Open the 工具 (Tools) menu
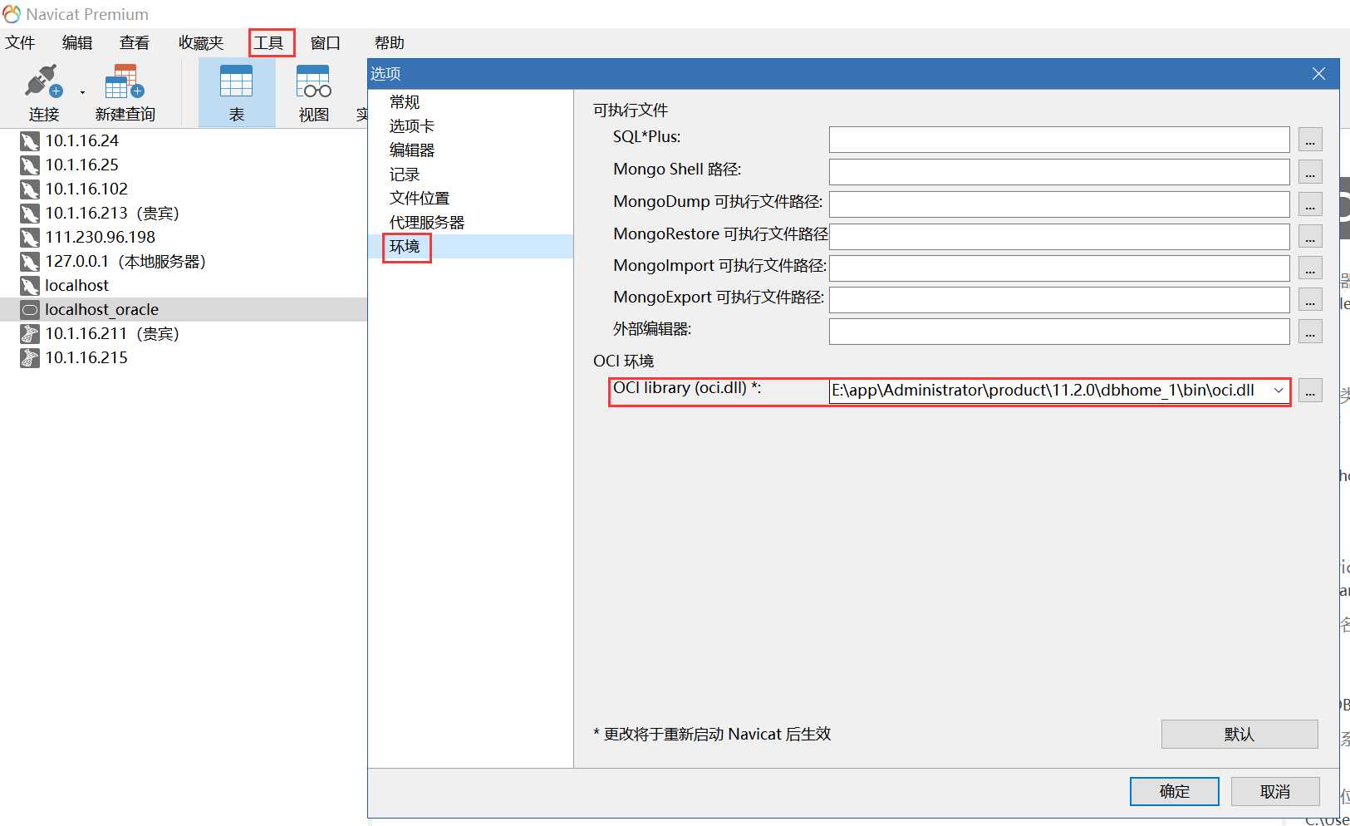This screenshot has height=826, width=1350. (269, 42)
